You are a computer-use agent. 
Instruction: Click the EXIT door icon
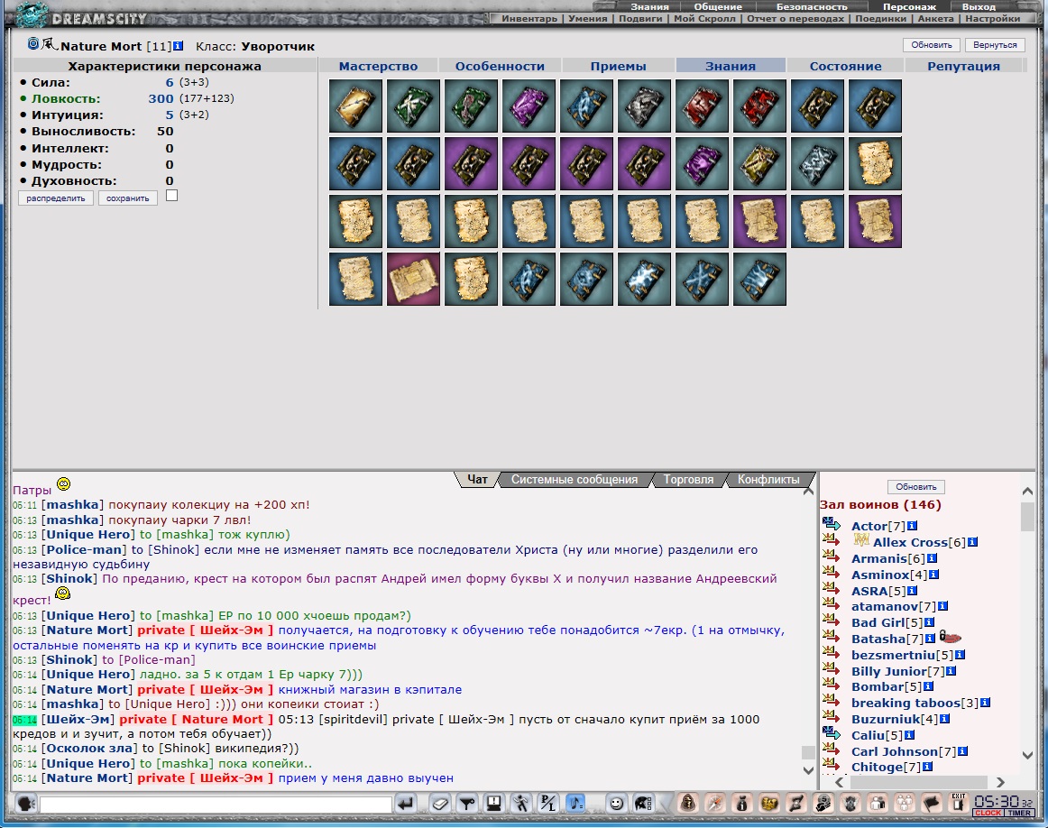tap(959, 802)
